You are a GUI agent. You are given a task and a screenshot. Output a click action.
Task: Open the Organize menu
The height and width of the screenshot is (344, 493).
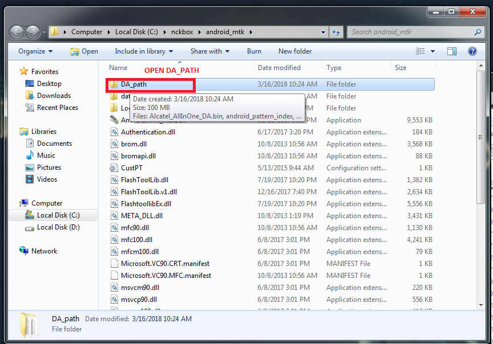coord(35,51)
